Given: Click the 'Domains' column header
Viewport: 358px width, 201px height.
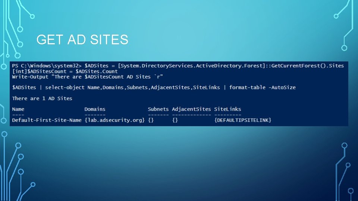Looking at the screenshot, I should tap(95, 109).
